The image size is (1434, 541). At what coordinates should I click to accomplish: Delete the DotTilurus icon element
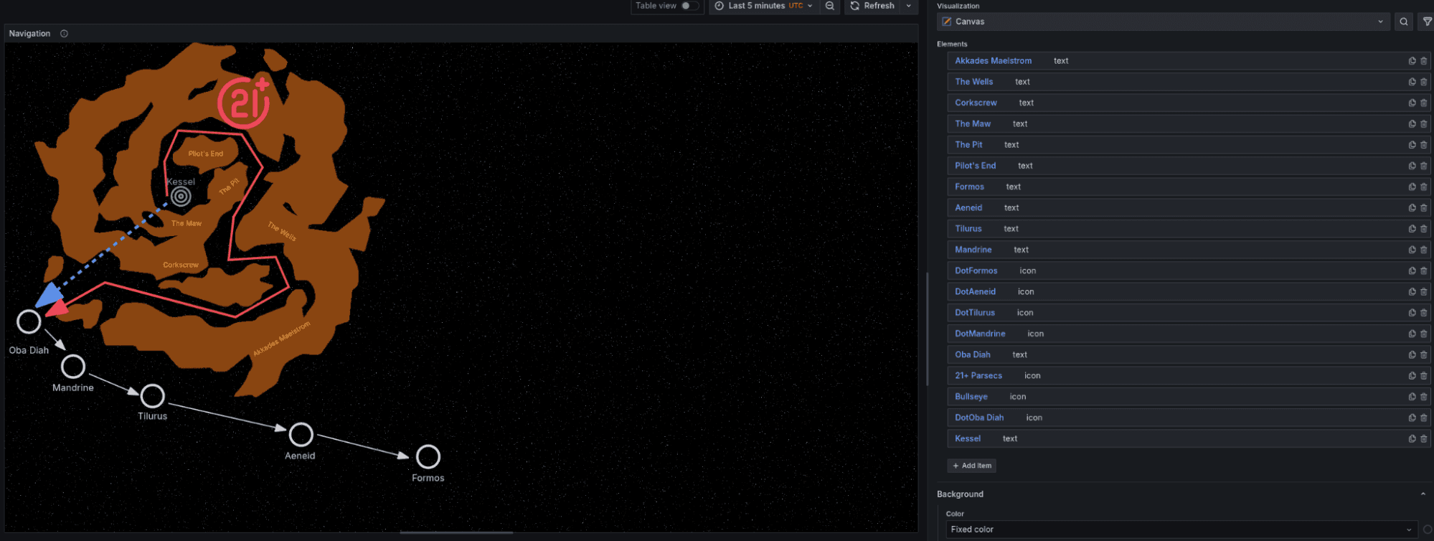[1424, 313]
